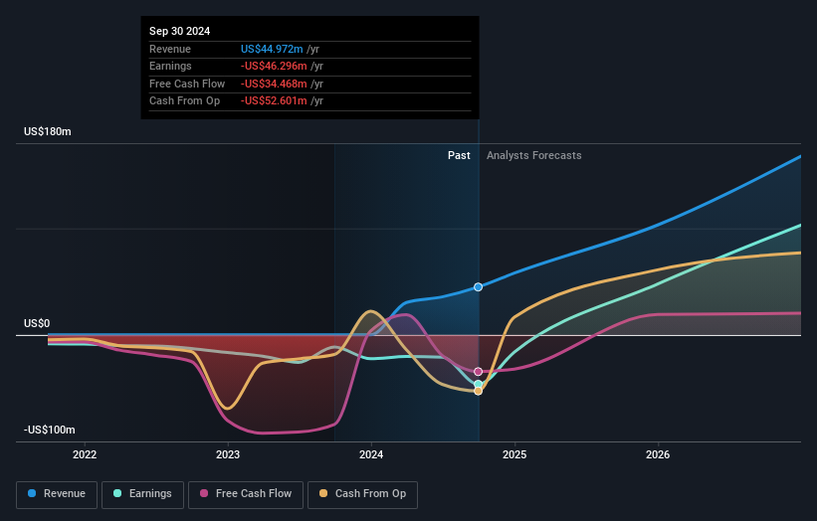Click the US$44.972m revenue value
The image size is (817, 521).
coord(272,49)
